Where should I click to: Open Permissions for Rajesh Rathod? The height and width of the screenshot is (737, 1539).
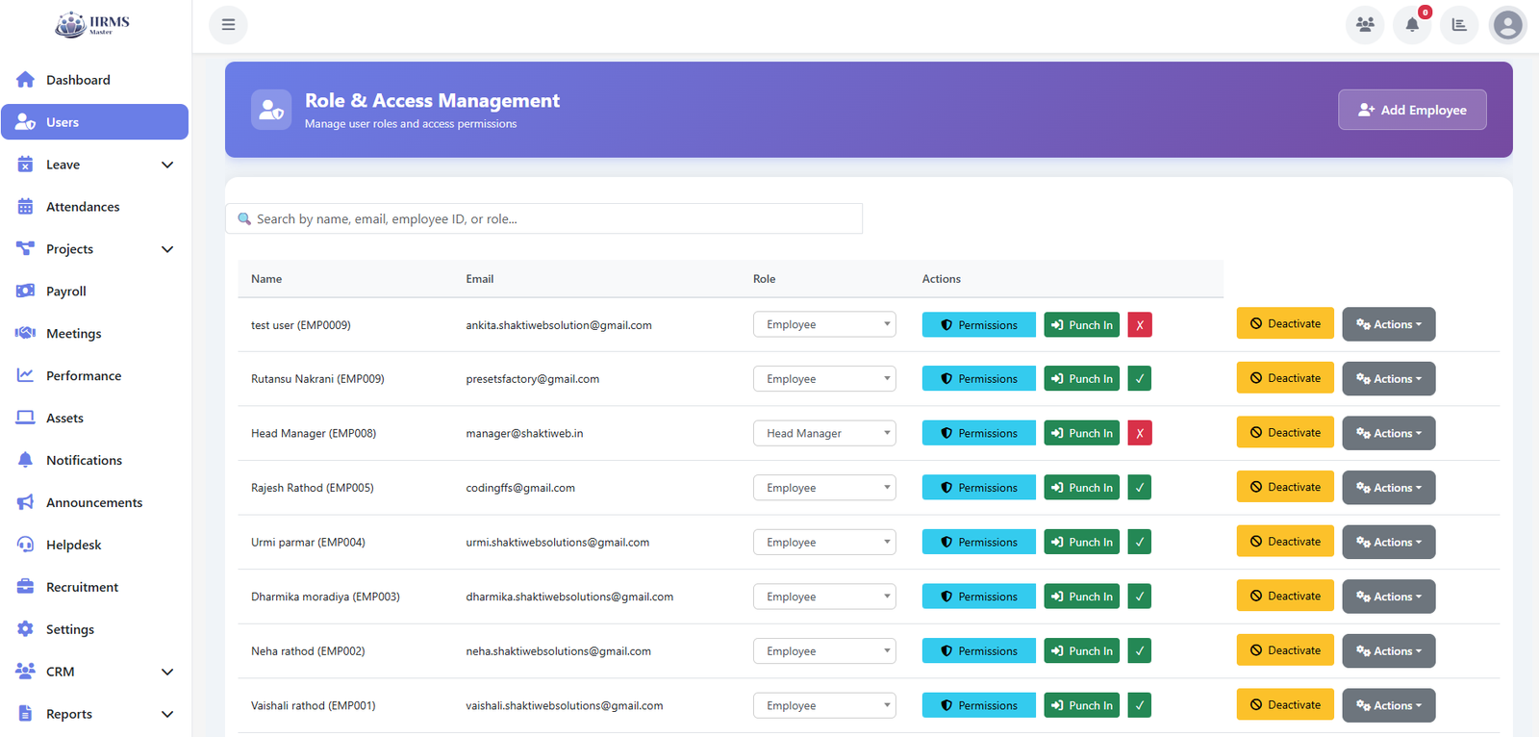979,488
